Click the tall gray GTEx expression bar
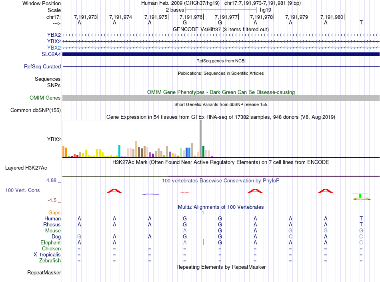The width and height of the screenshot is (380, 282). point(201,138)
